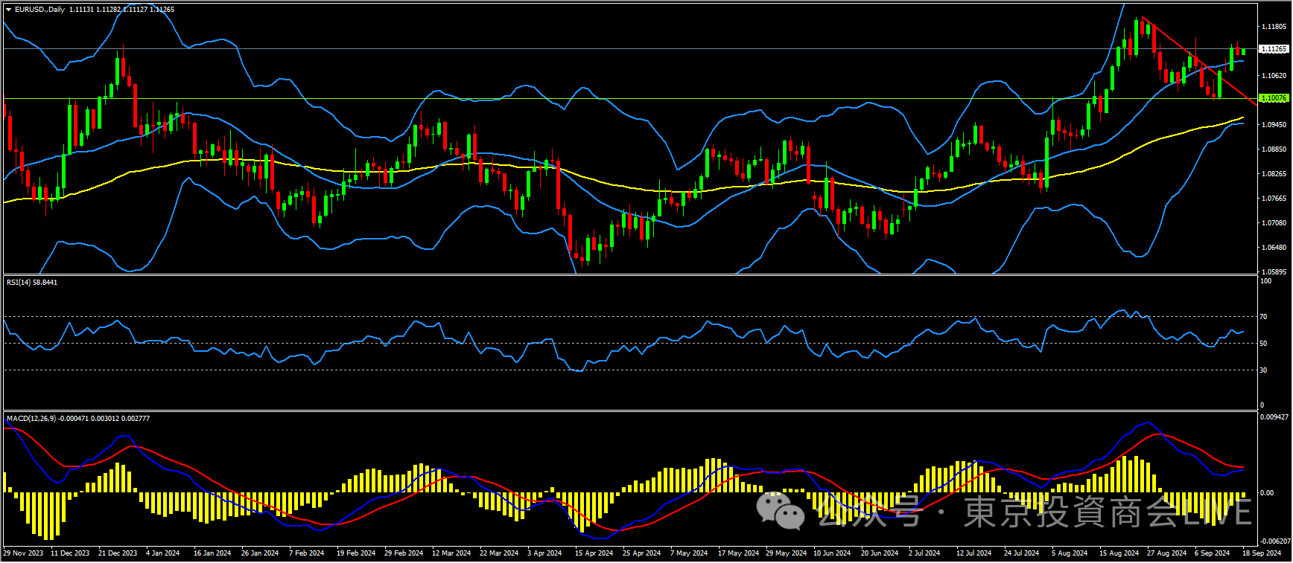Image resolution: width=1293 pixels, height=563 pixels.
Task: Click the RSI level 50 label
Action: click(1263, 344)
